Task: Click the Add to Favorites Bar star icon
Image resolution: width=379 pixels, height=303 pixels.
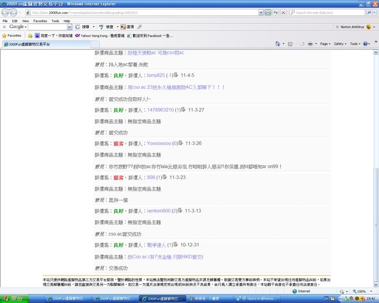Action: click(30, 36)
